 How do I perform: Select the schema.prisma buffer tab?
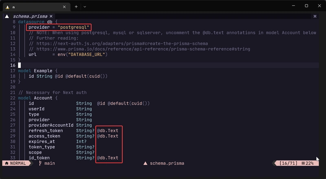(x=30, y=16)
